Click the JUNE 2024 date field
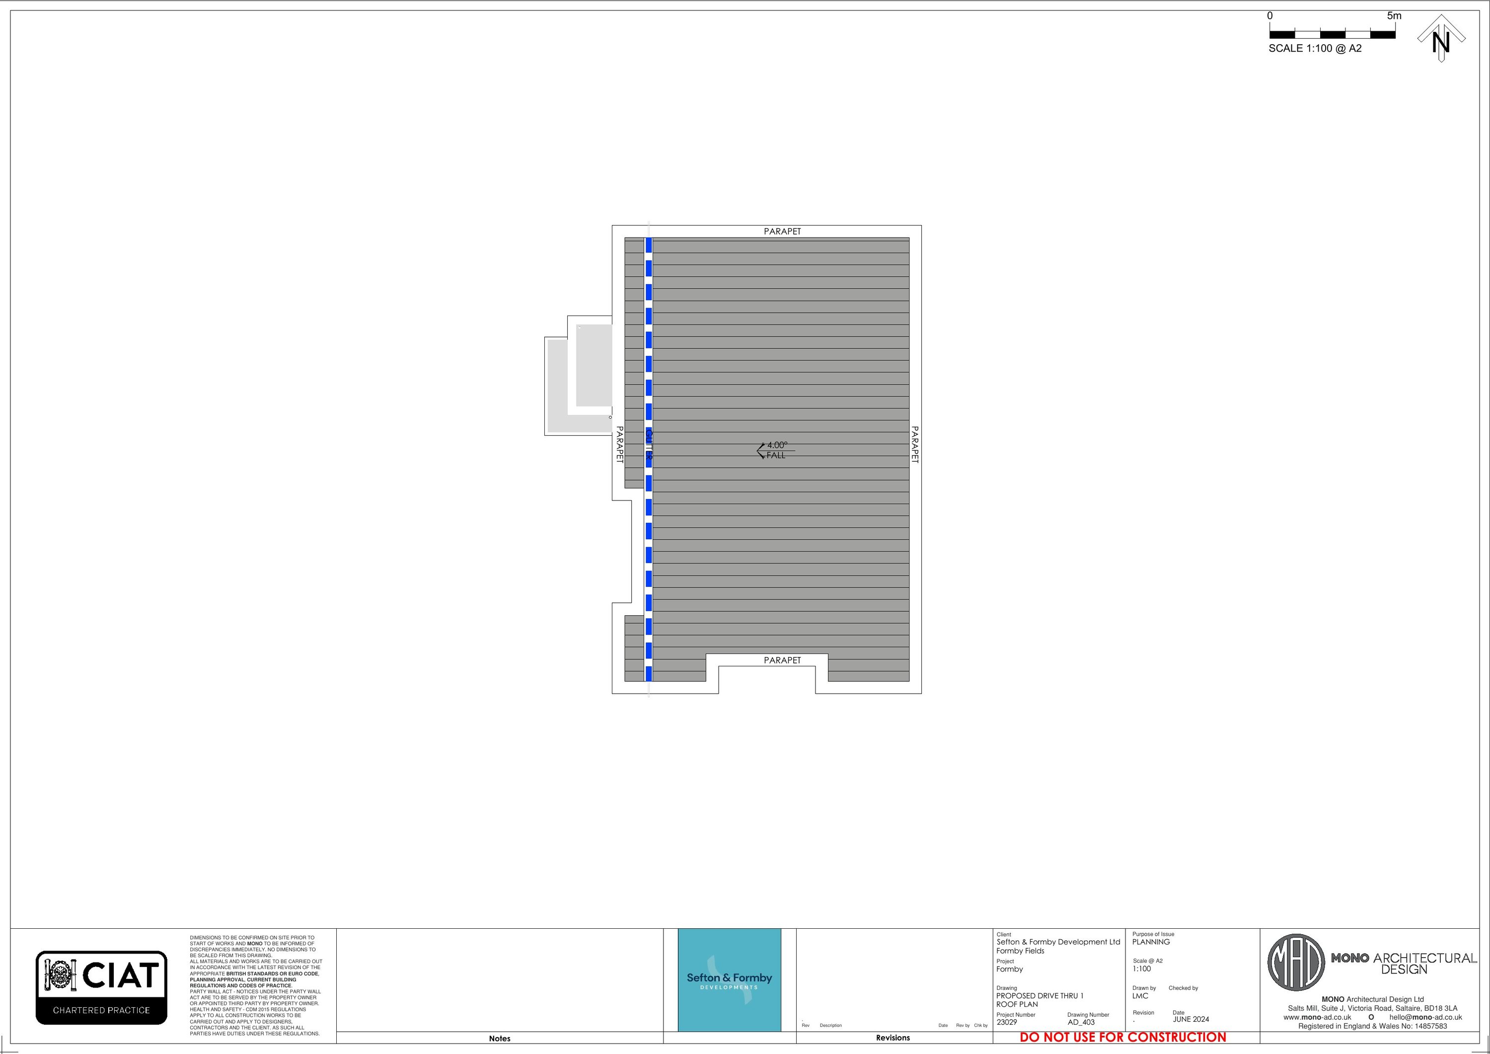 pos(1191,1019)
